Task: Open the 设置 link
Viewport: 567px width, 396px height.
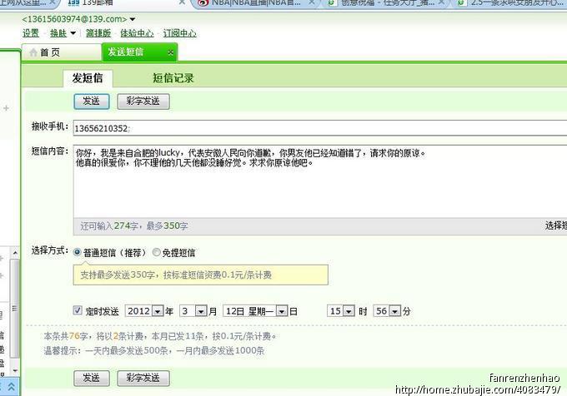Action: click(31, 33)
